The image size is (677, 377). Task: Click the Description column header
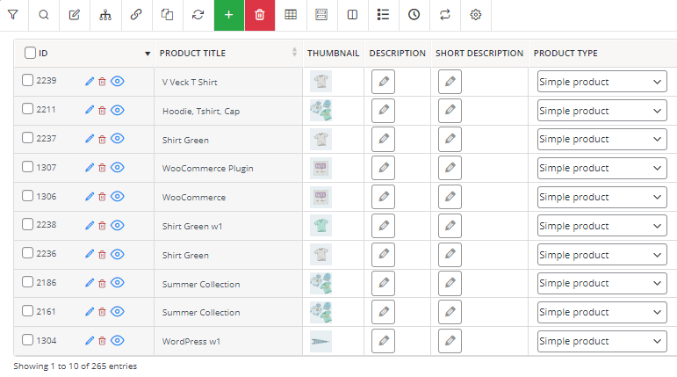397,54
